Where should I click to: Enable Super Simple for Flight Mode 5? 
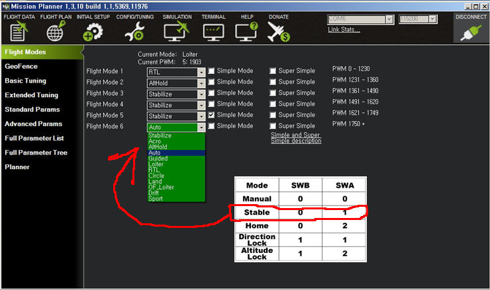tap(273, 115)
